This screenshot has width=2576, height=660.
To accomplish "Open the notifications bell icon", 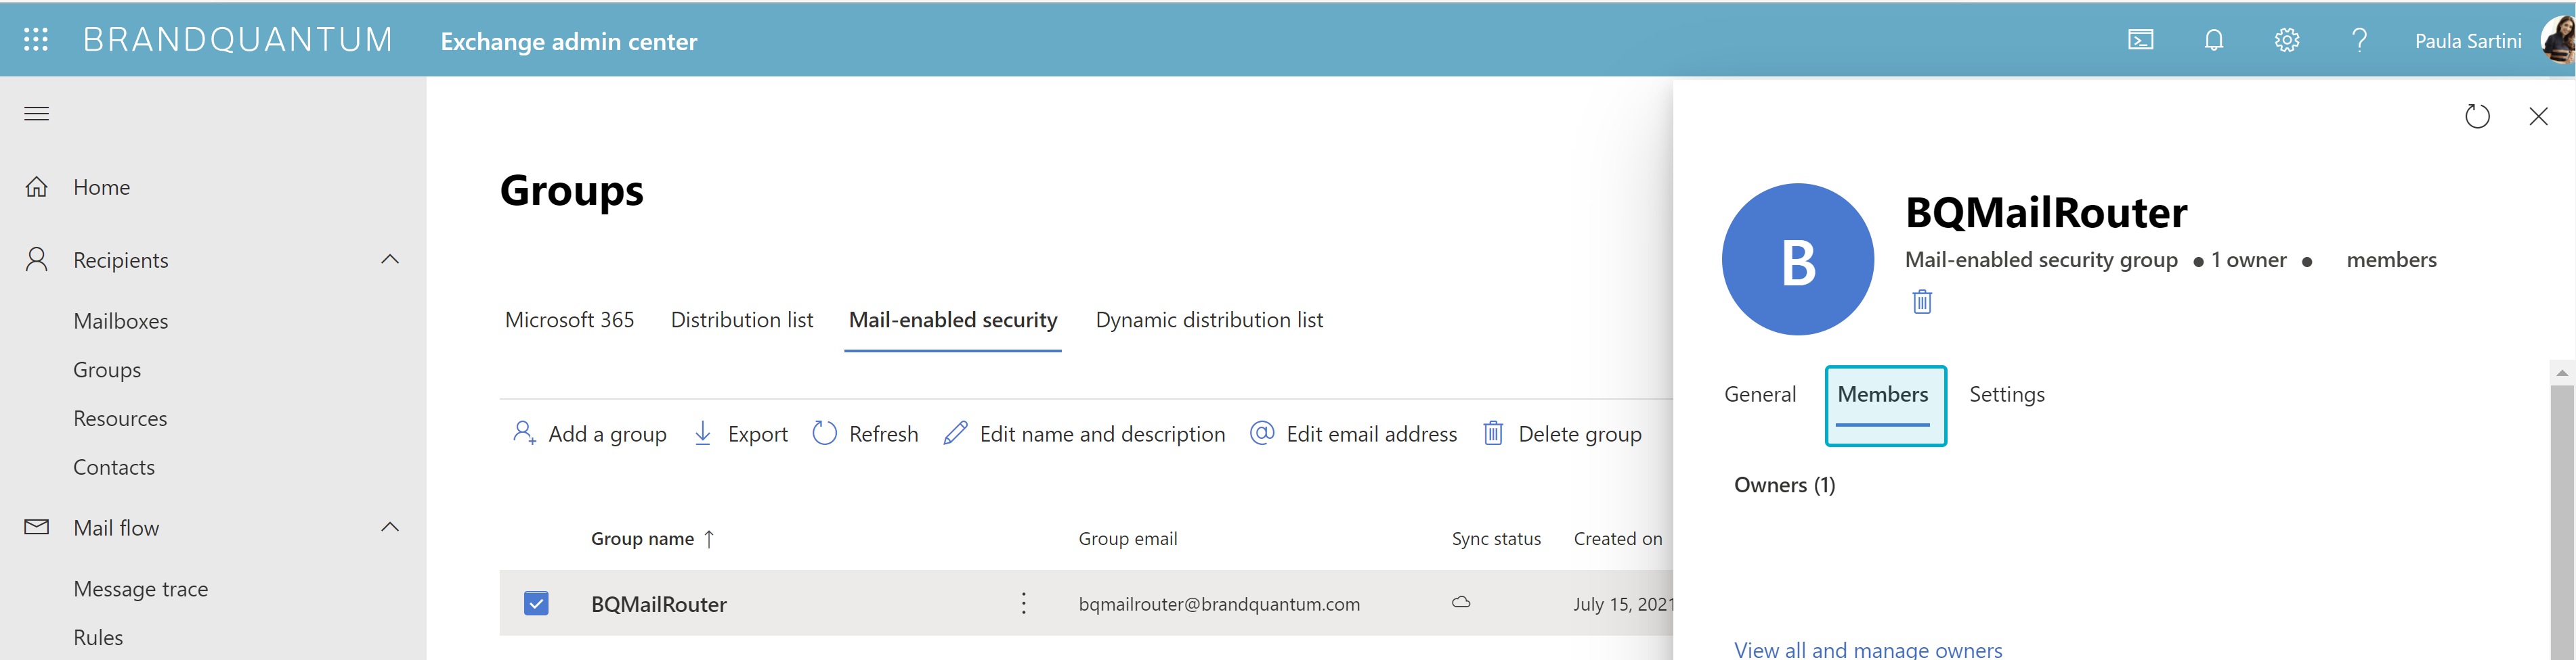I will pyautogui.click(x=2214, y=40).
